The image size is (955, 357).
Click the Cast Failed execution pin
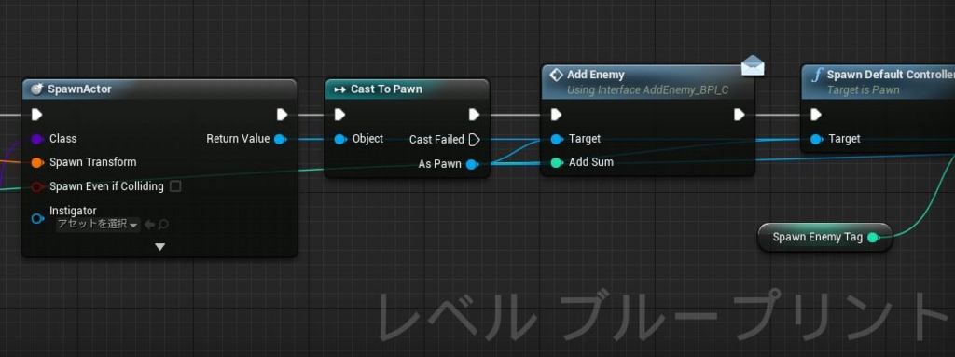pos(475,140)
